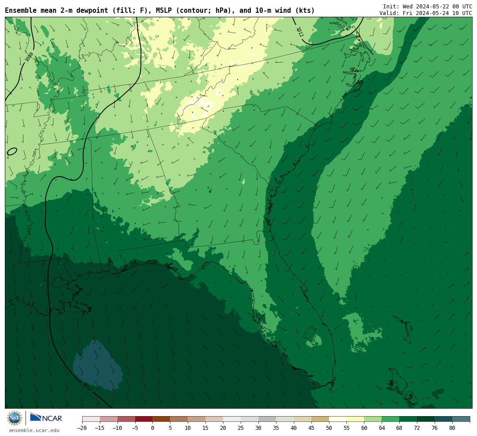
Task: Open the ensemble.ucar.edu link text
Action: pos(34,430)
